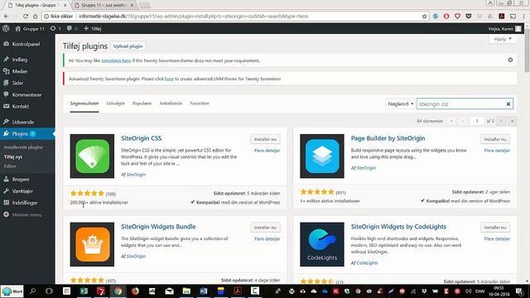Open SiteOrigin Widgets Bundle title link
This screenshot has width=530, height=298.
[158, 226]
